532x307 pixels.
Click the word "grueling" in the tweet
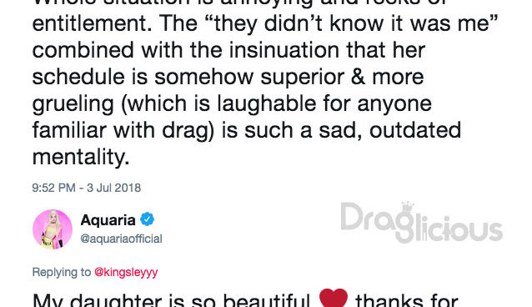click(73, 104)
